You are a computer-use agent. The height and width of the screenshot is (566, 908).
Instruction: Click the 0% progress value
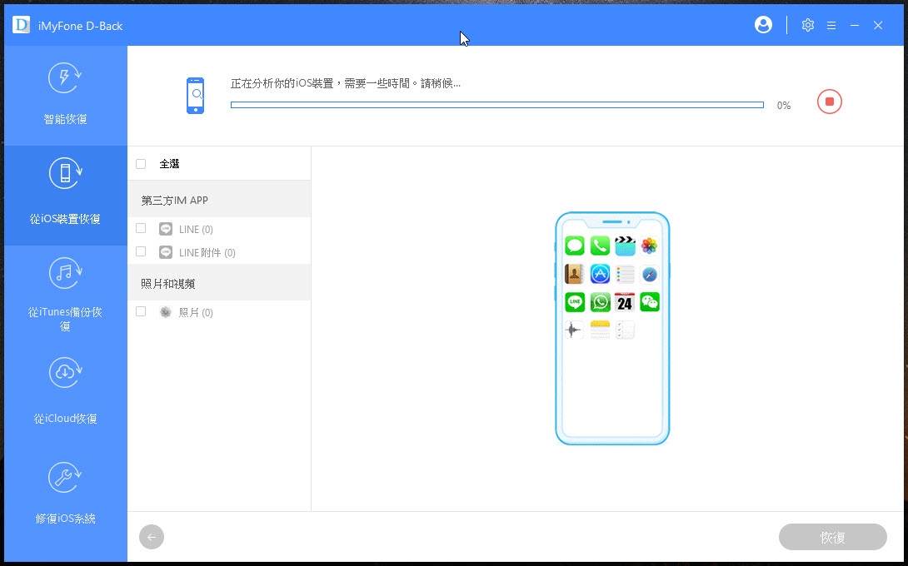pyautogui.click(x=784, y=106)
